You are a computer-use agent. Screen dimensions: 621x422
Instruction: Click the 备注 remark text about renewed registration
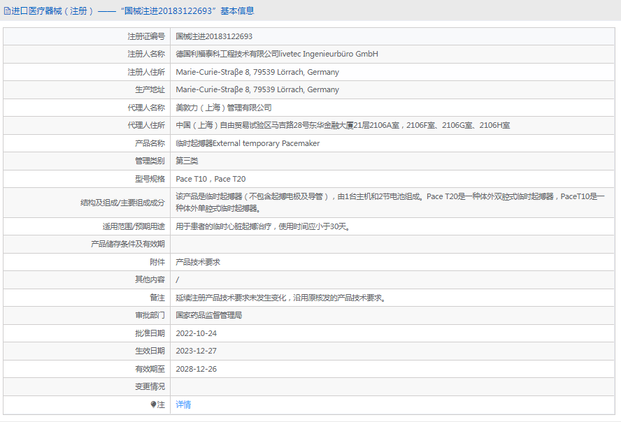click(280, 298)
